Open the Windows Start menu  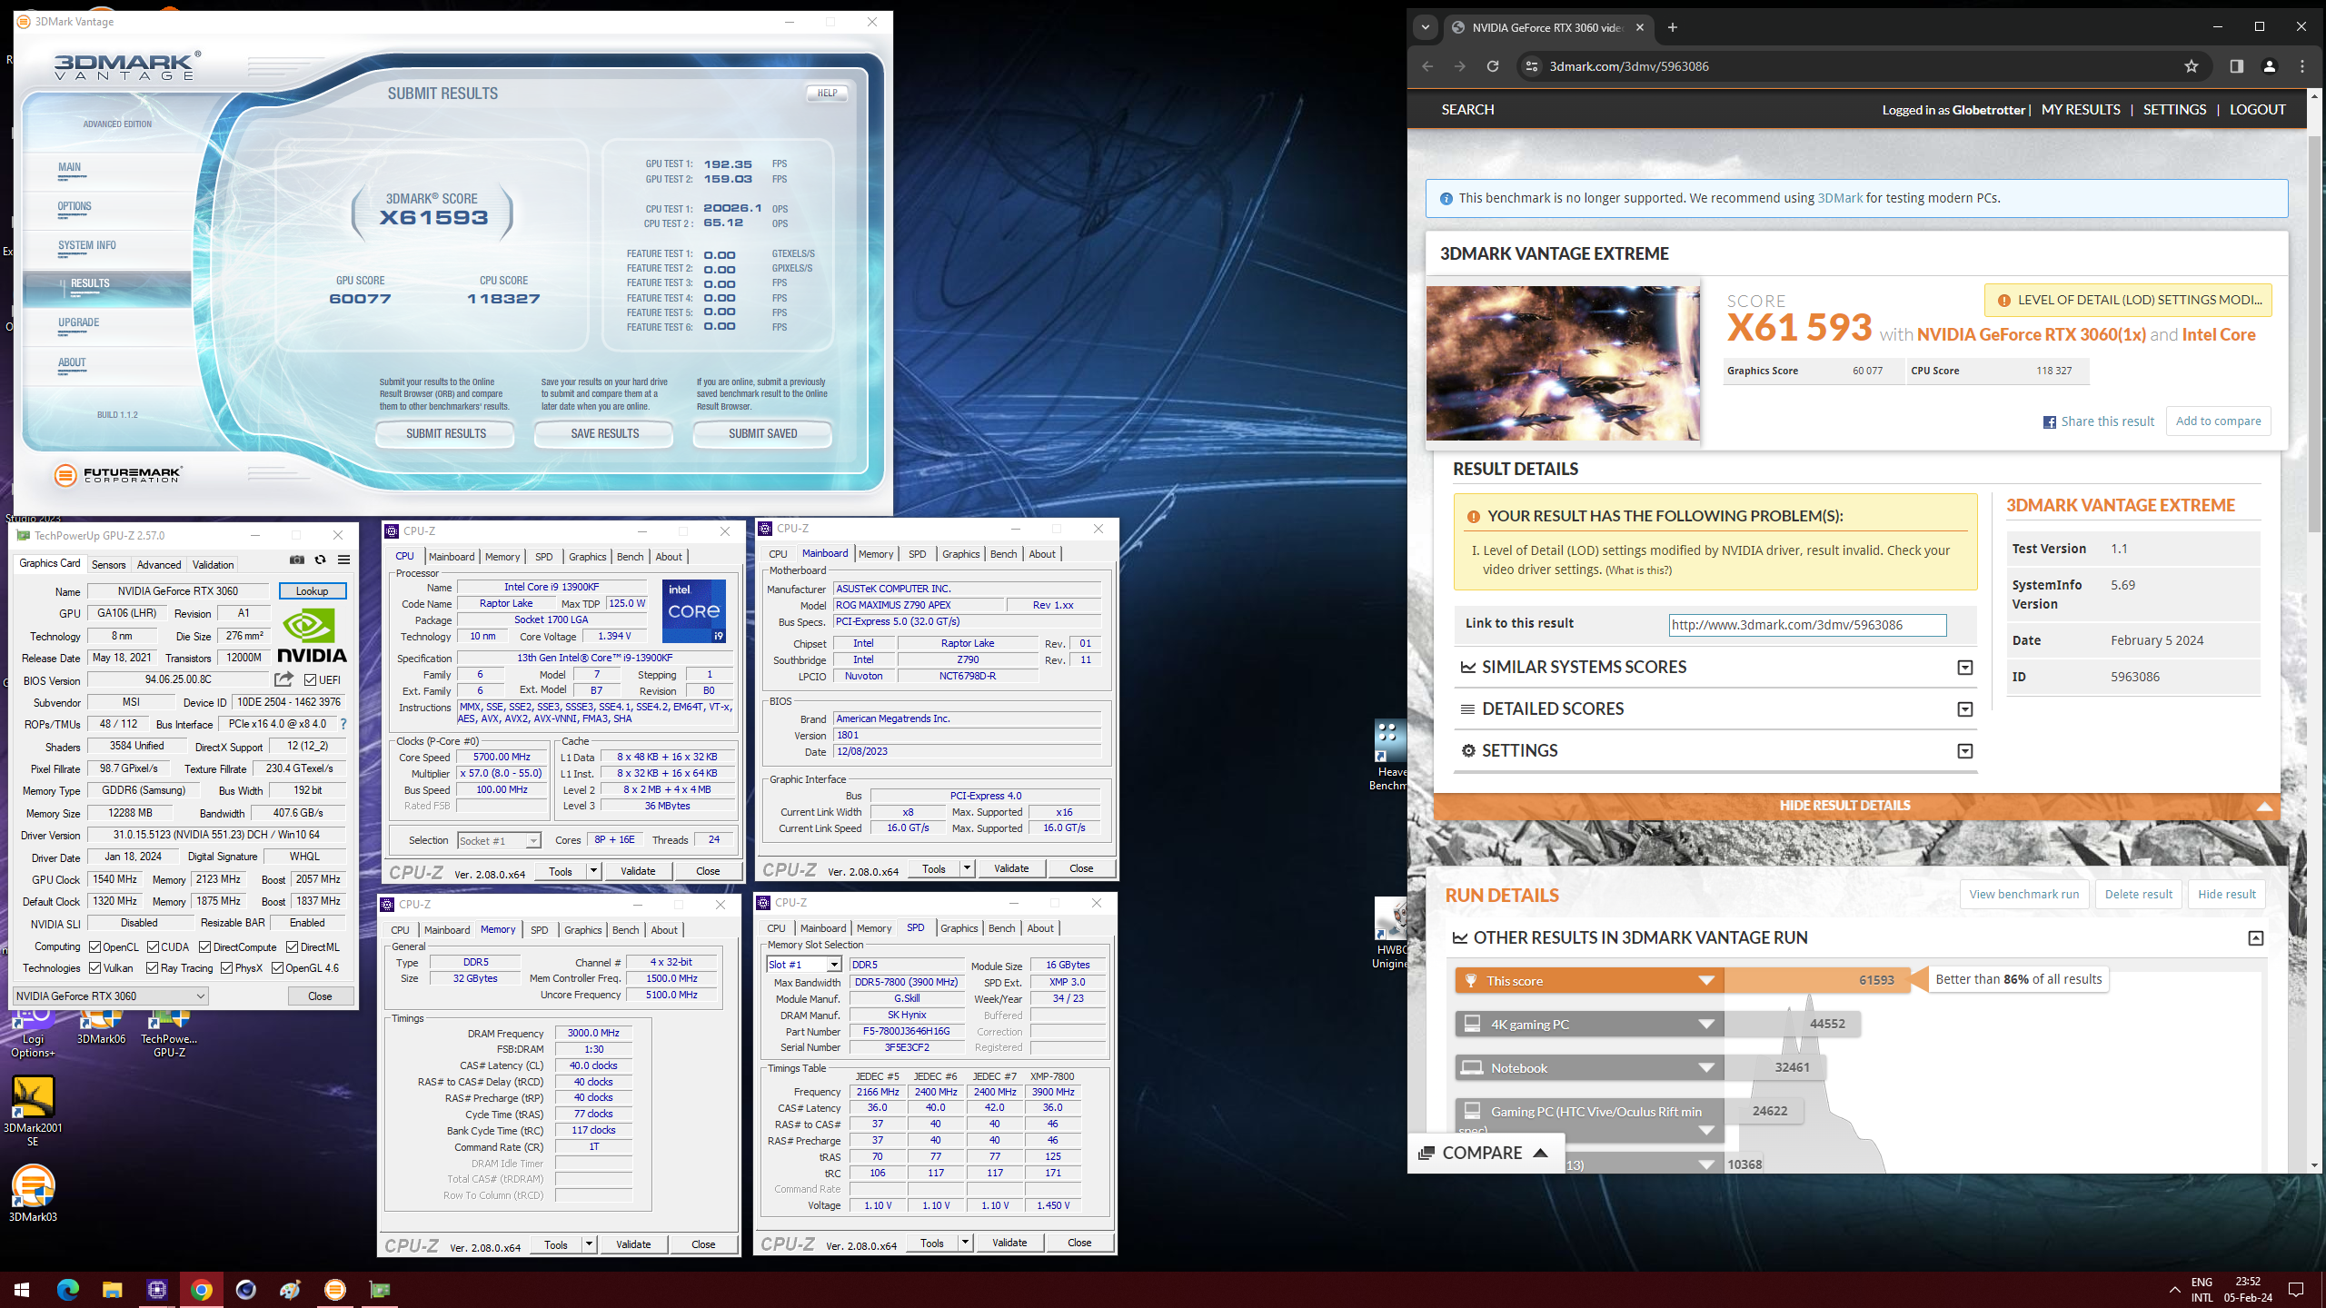22,1290
